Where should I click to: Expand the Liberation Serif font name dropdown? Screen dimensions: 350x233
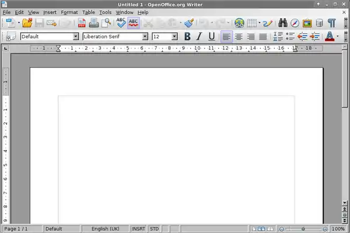[145, 37]
